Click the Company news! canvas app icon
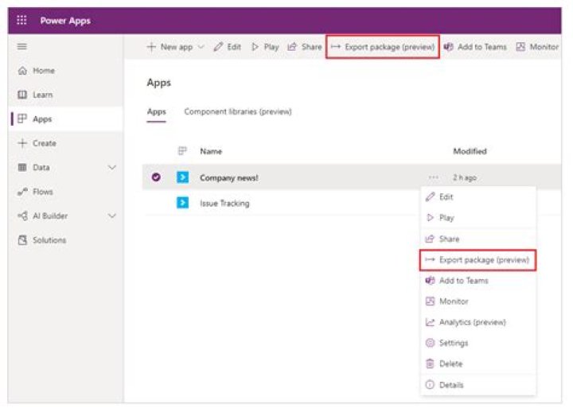 point(183,177)
